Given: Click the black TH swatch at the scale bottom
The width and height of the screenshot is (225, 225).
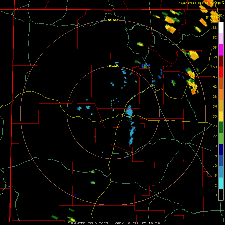Looking at the screenshot, I should point(221,194).
